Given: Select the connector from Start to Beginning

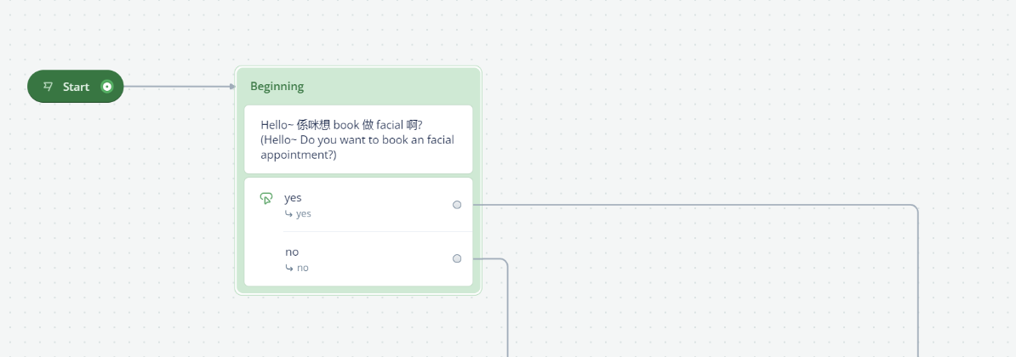Looking at the screenshot, I should (176, 87).
